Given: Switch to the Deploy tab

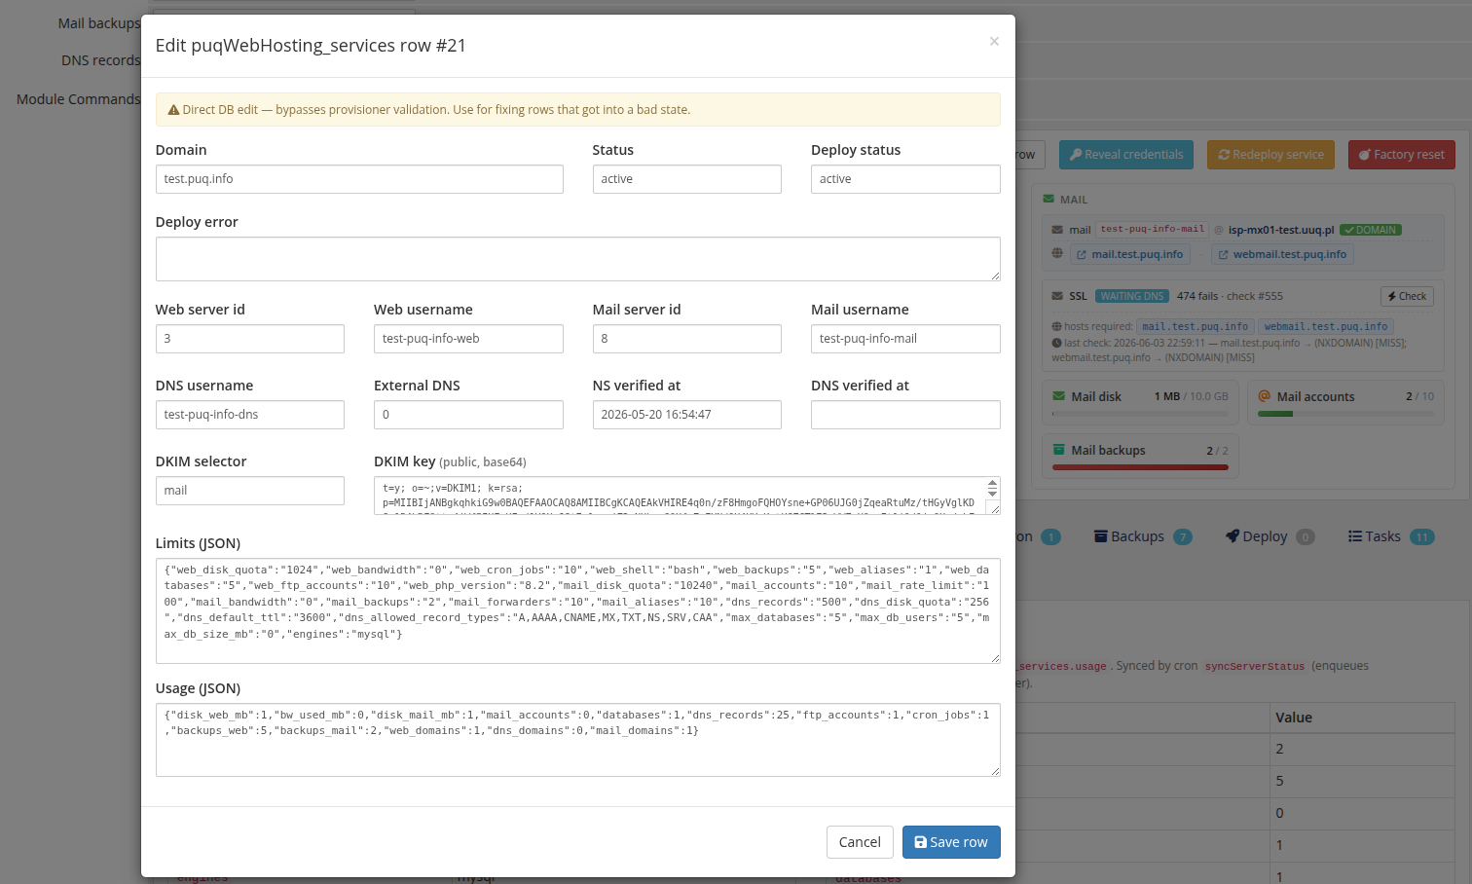Looking at the screenshot, I should (1270, 536).
